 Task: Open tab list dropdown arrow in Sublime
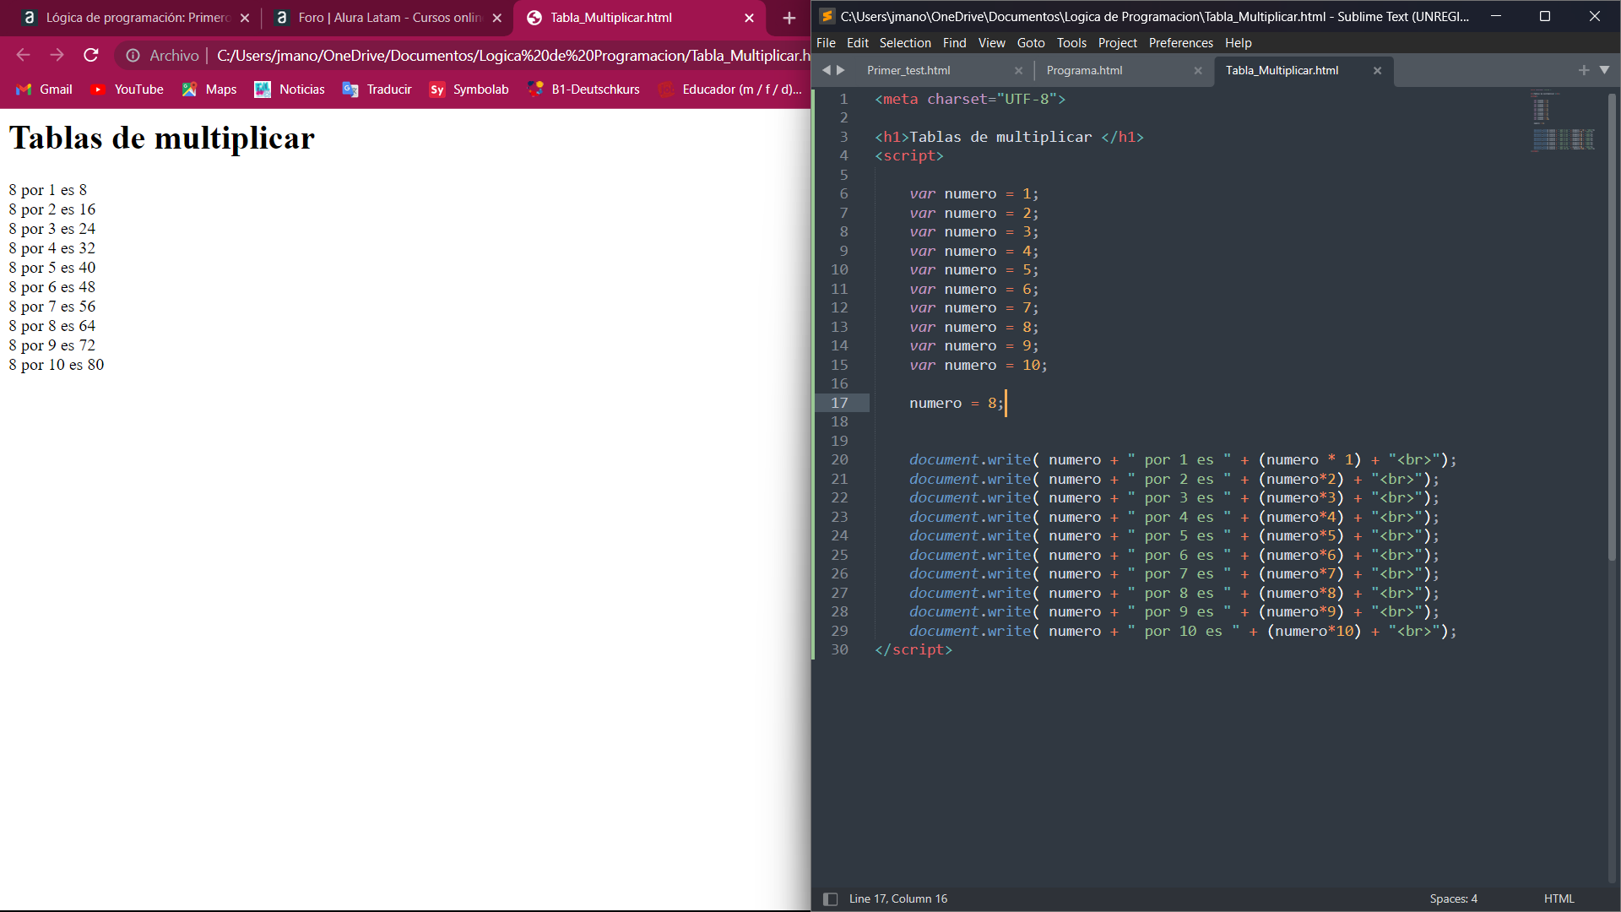click(x=1604, y=70)
